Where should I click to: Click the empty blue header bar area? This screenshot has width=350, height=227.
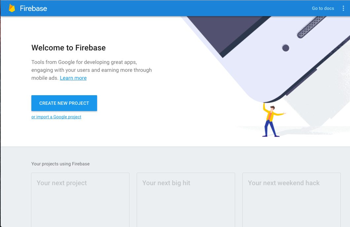(x=179, y=8)
